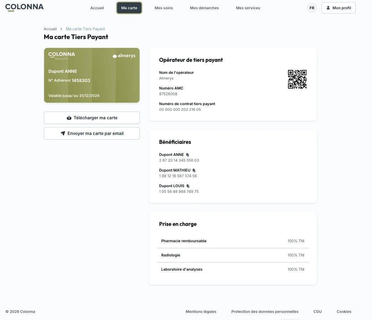The width and height of the screenshot is (372, 320).
Task: Click the © 2026 Colonna footer text
Action: pos(20,311)
